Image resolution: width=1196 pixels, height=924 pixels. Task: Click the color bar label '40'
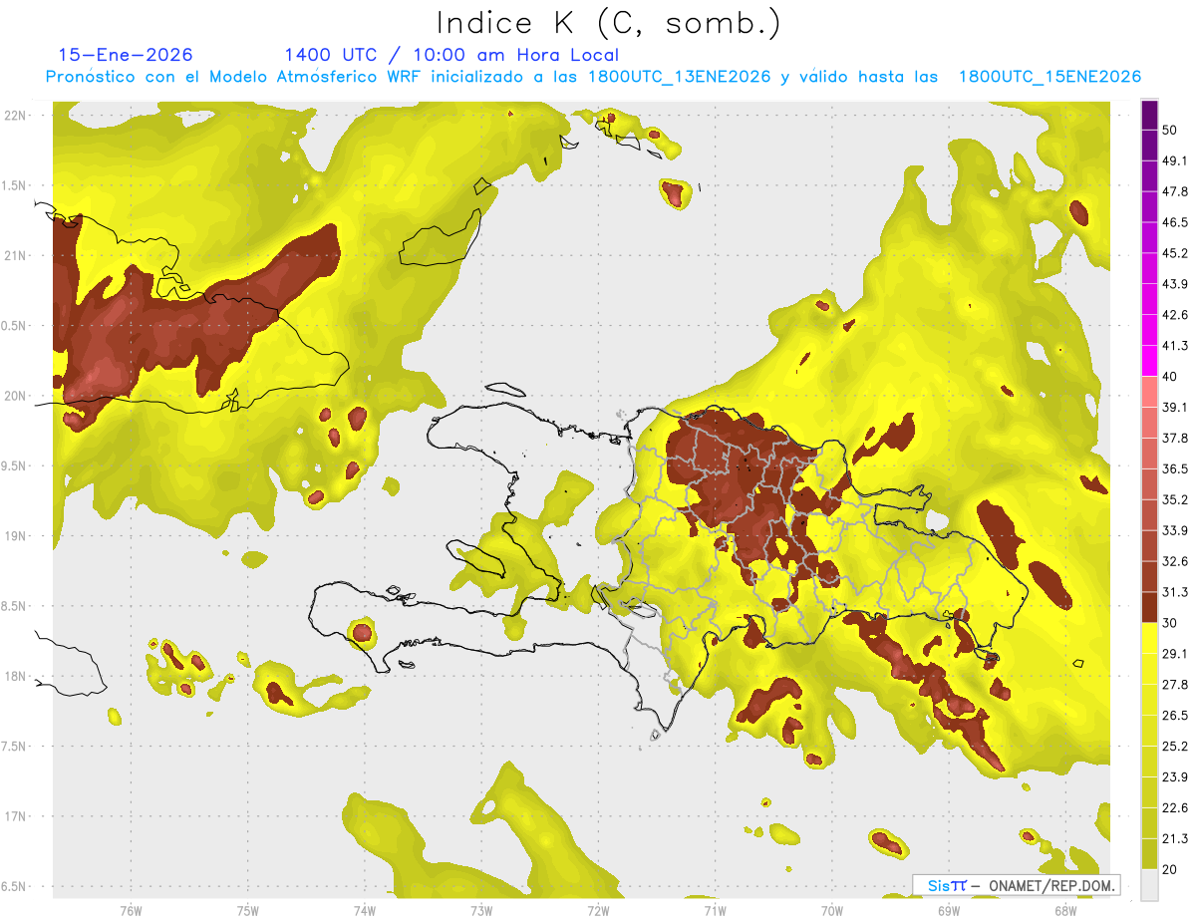tap(1170, 377)
